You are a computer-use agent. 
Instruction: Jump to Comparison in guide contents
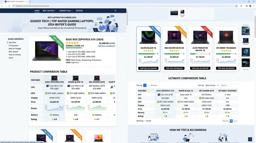[13, 45]
